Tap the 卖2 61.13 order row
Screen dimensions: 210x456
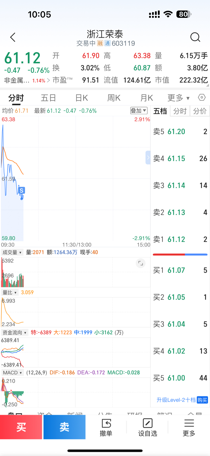tap(180, 212)
